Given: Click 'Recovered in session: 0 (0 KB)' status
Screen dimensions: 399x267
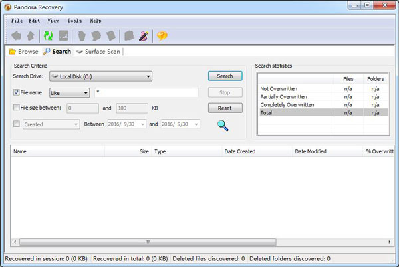Looking at the screenshot, I should click(x=47, y=258).
